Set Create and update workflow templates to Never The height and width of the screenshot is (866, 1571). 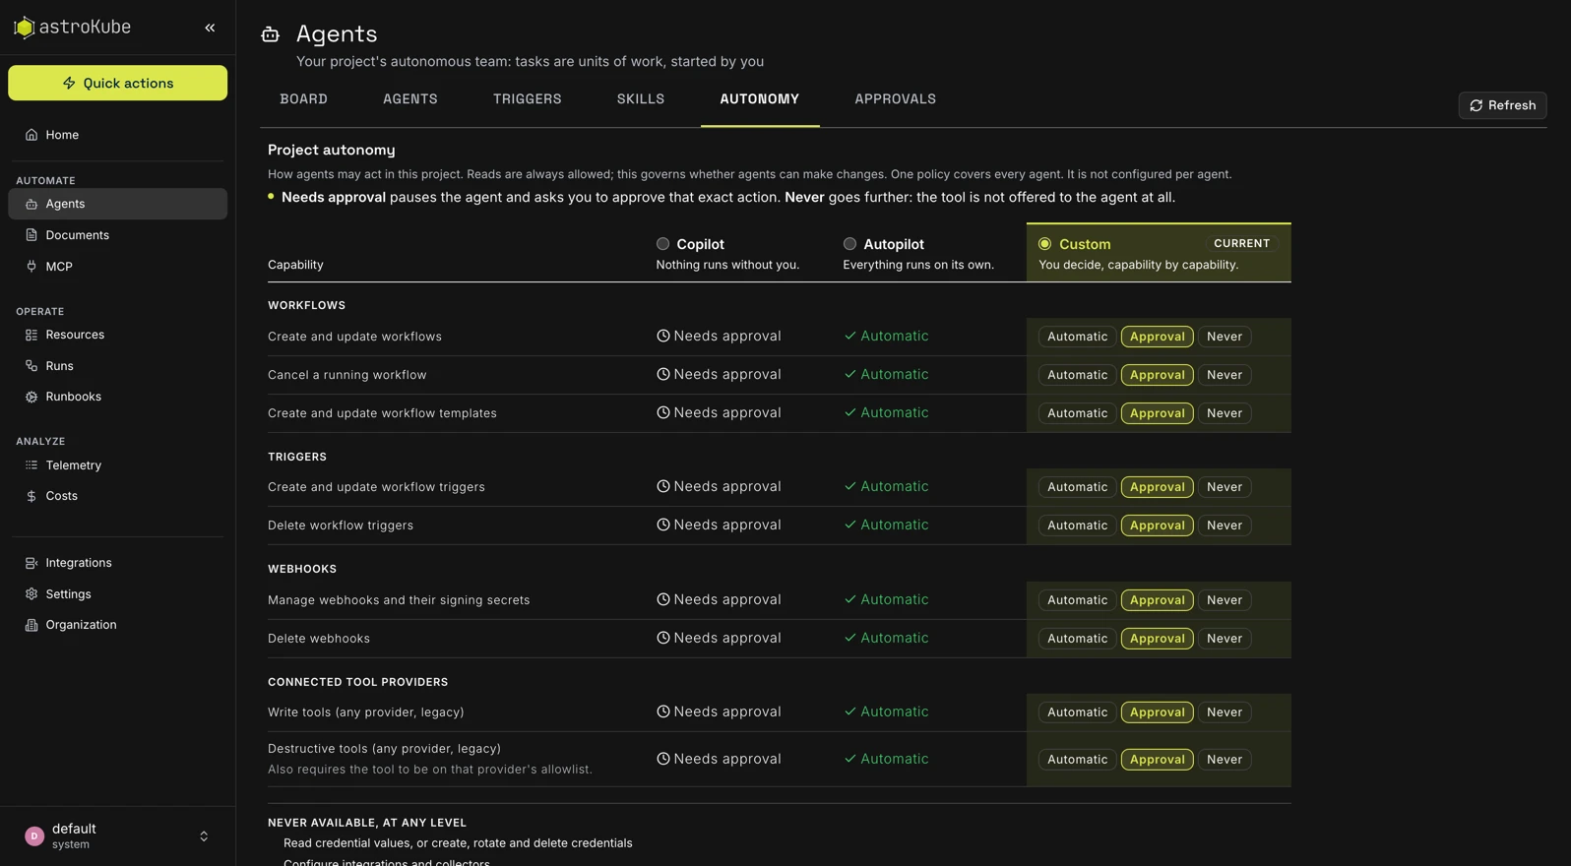pos(1225,413)
